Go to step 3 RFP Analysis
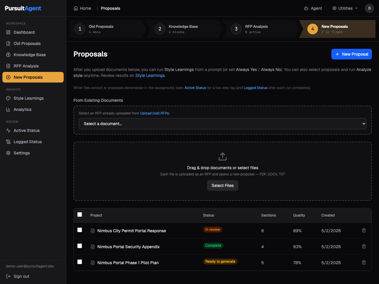 [261, 29]
